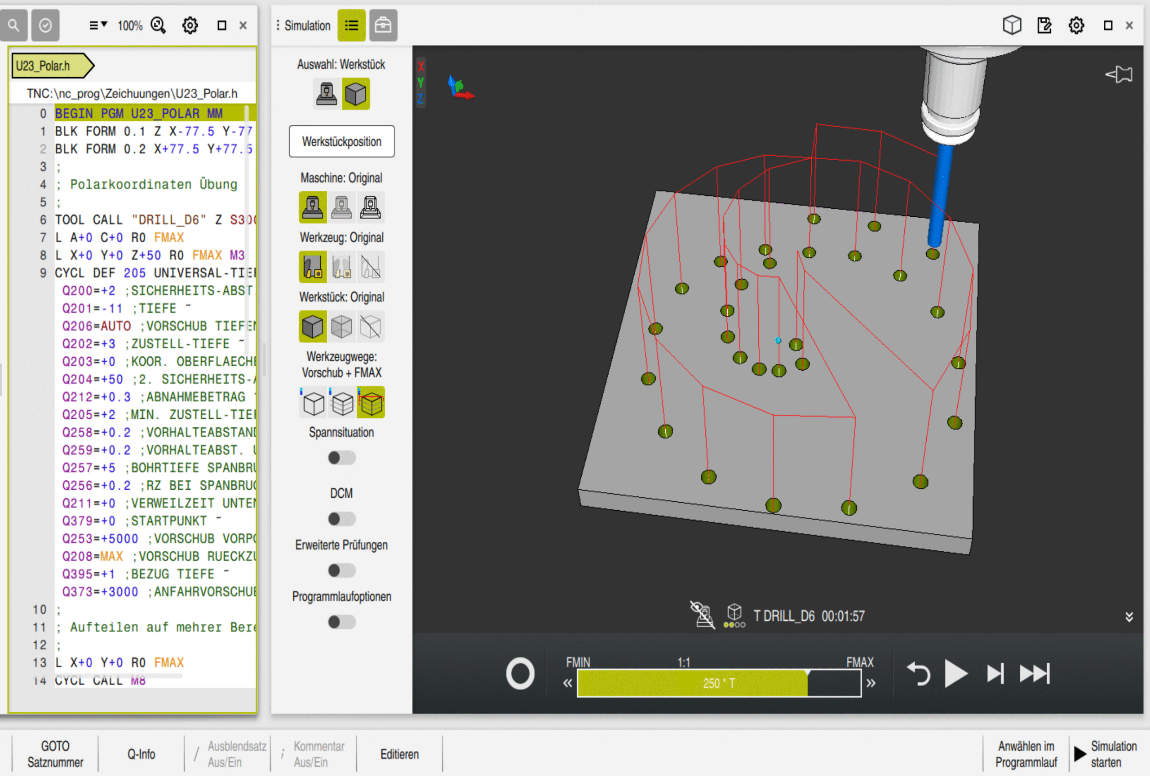Increase speed with the right double chevron
Viewport: 1150px width, 776px height.
[871, 684]
